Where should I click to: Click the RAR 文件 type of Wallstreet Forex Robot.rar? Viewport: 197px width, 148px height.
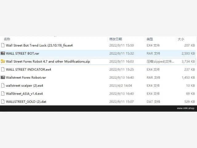[153, 77]
